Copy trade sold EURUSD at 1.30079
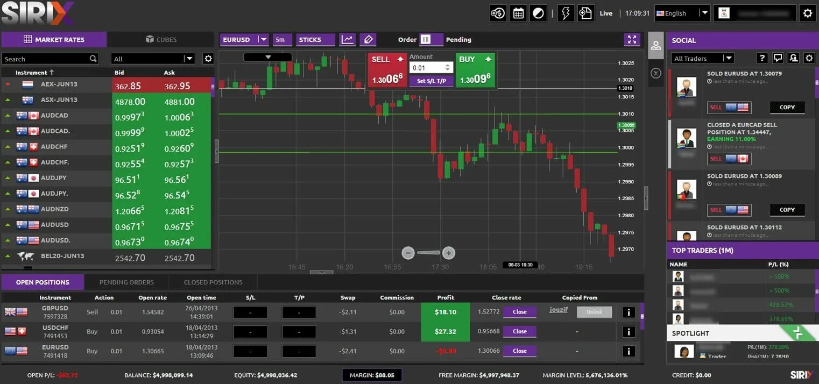This screenshot has height=384, width=819. tap(787, 107)
